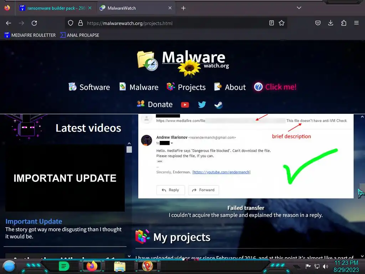
Task: Click the My projects heading text
Action: coord(181,237)
